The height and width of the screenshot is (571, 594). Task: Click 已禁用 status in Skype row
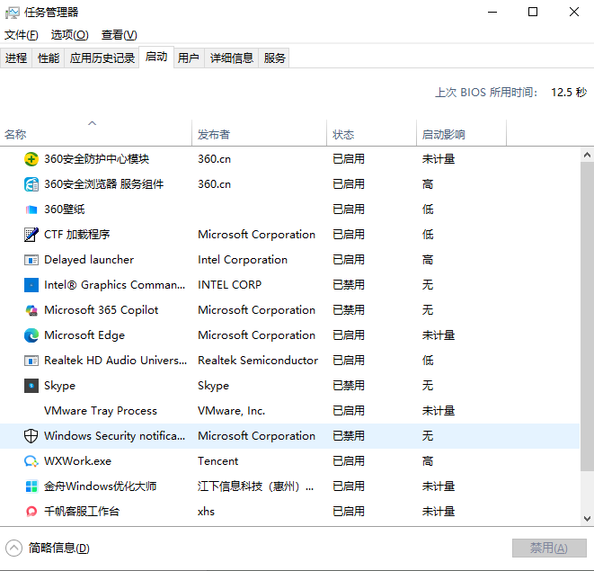point(349,386)
